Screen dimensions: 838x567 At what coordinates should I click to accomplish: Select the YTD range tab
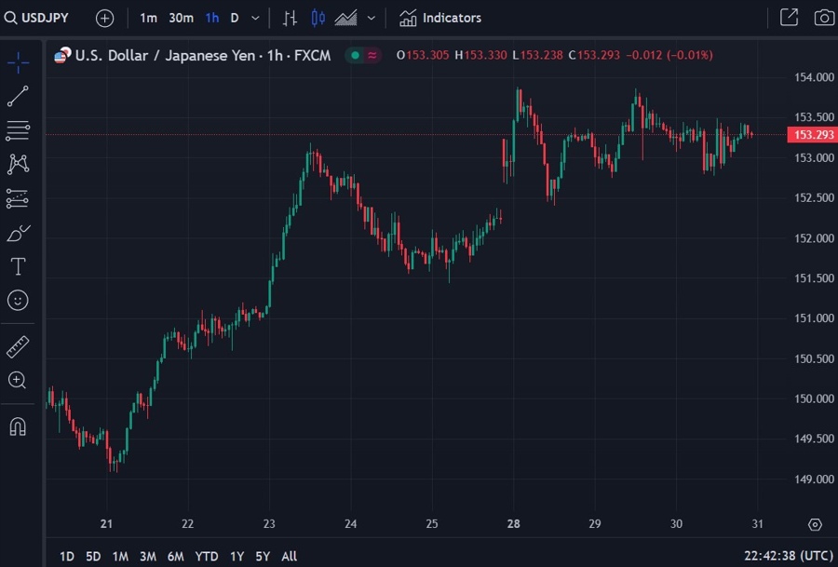pos(206,556)
